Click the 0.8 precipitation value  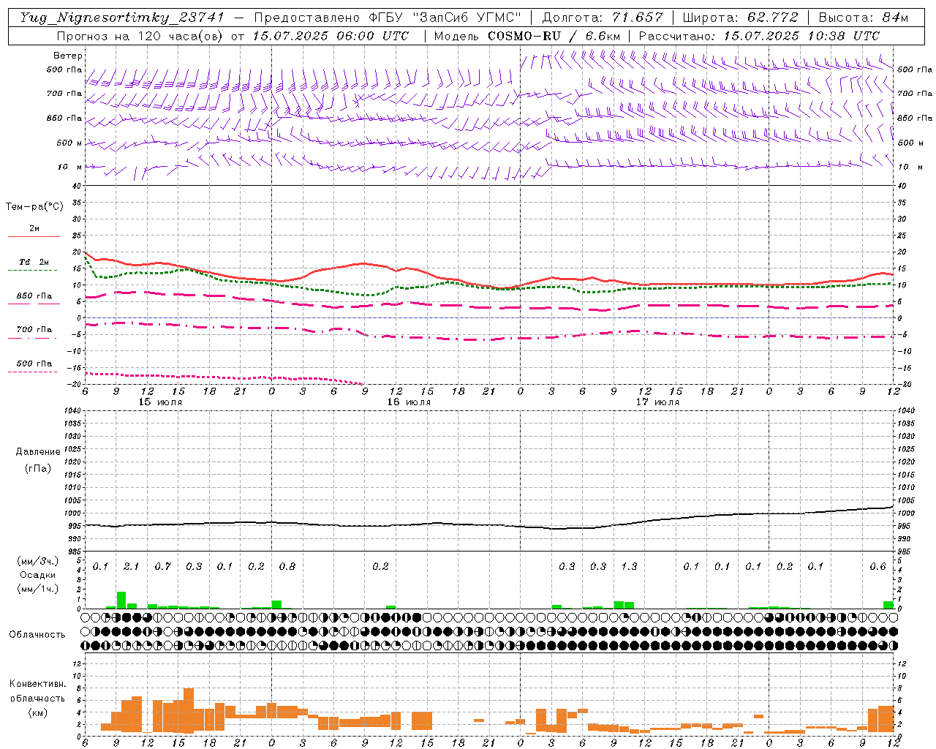(x=287, y=567)
